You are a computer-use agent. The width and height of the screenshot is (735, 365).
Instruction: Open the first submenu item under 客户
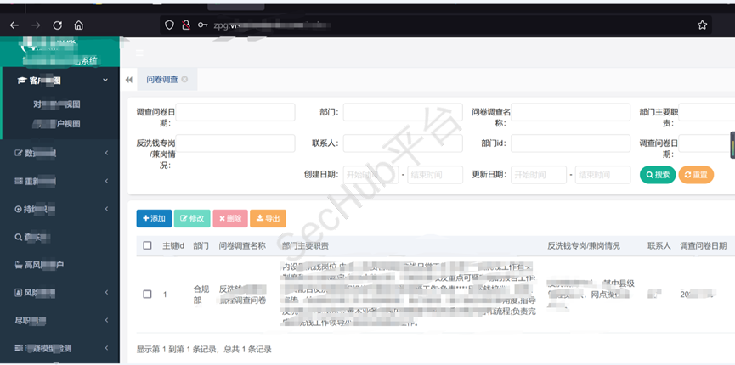tap(57, 104)
